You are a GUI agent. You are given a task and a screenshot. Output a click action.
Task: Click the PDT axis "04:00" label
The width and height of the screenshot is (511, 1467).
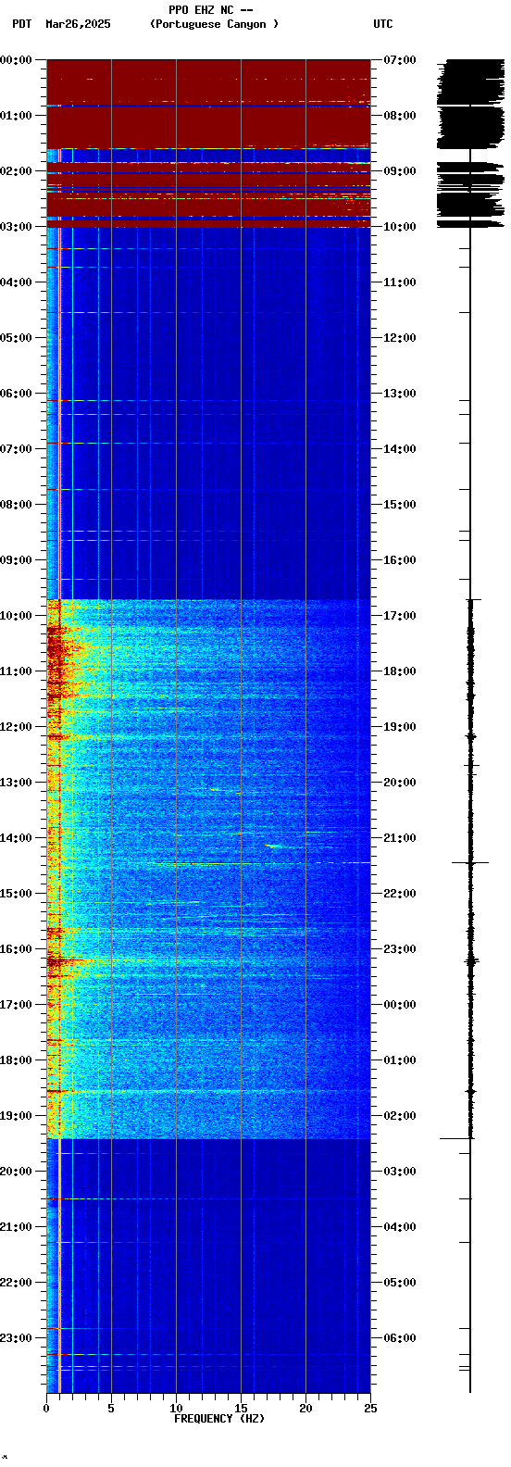click(17, 282)
